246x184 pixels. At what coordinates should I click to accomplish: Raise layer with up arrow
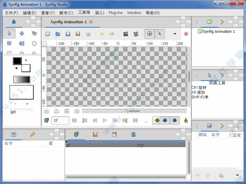click(x=198, y=175)
